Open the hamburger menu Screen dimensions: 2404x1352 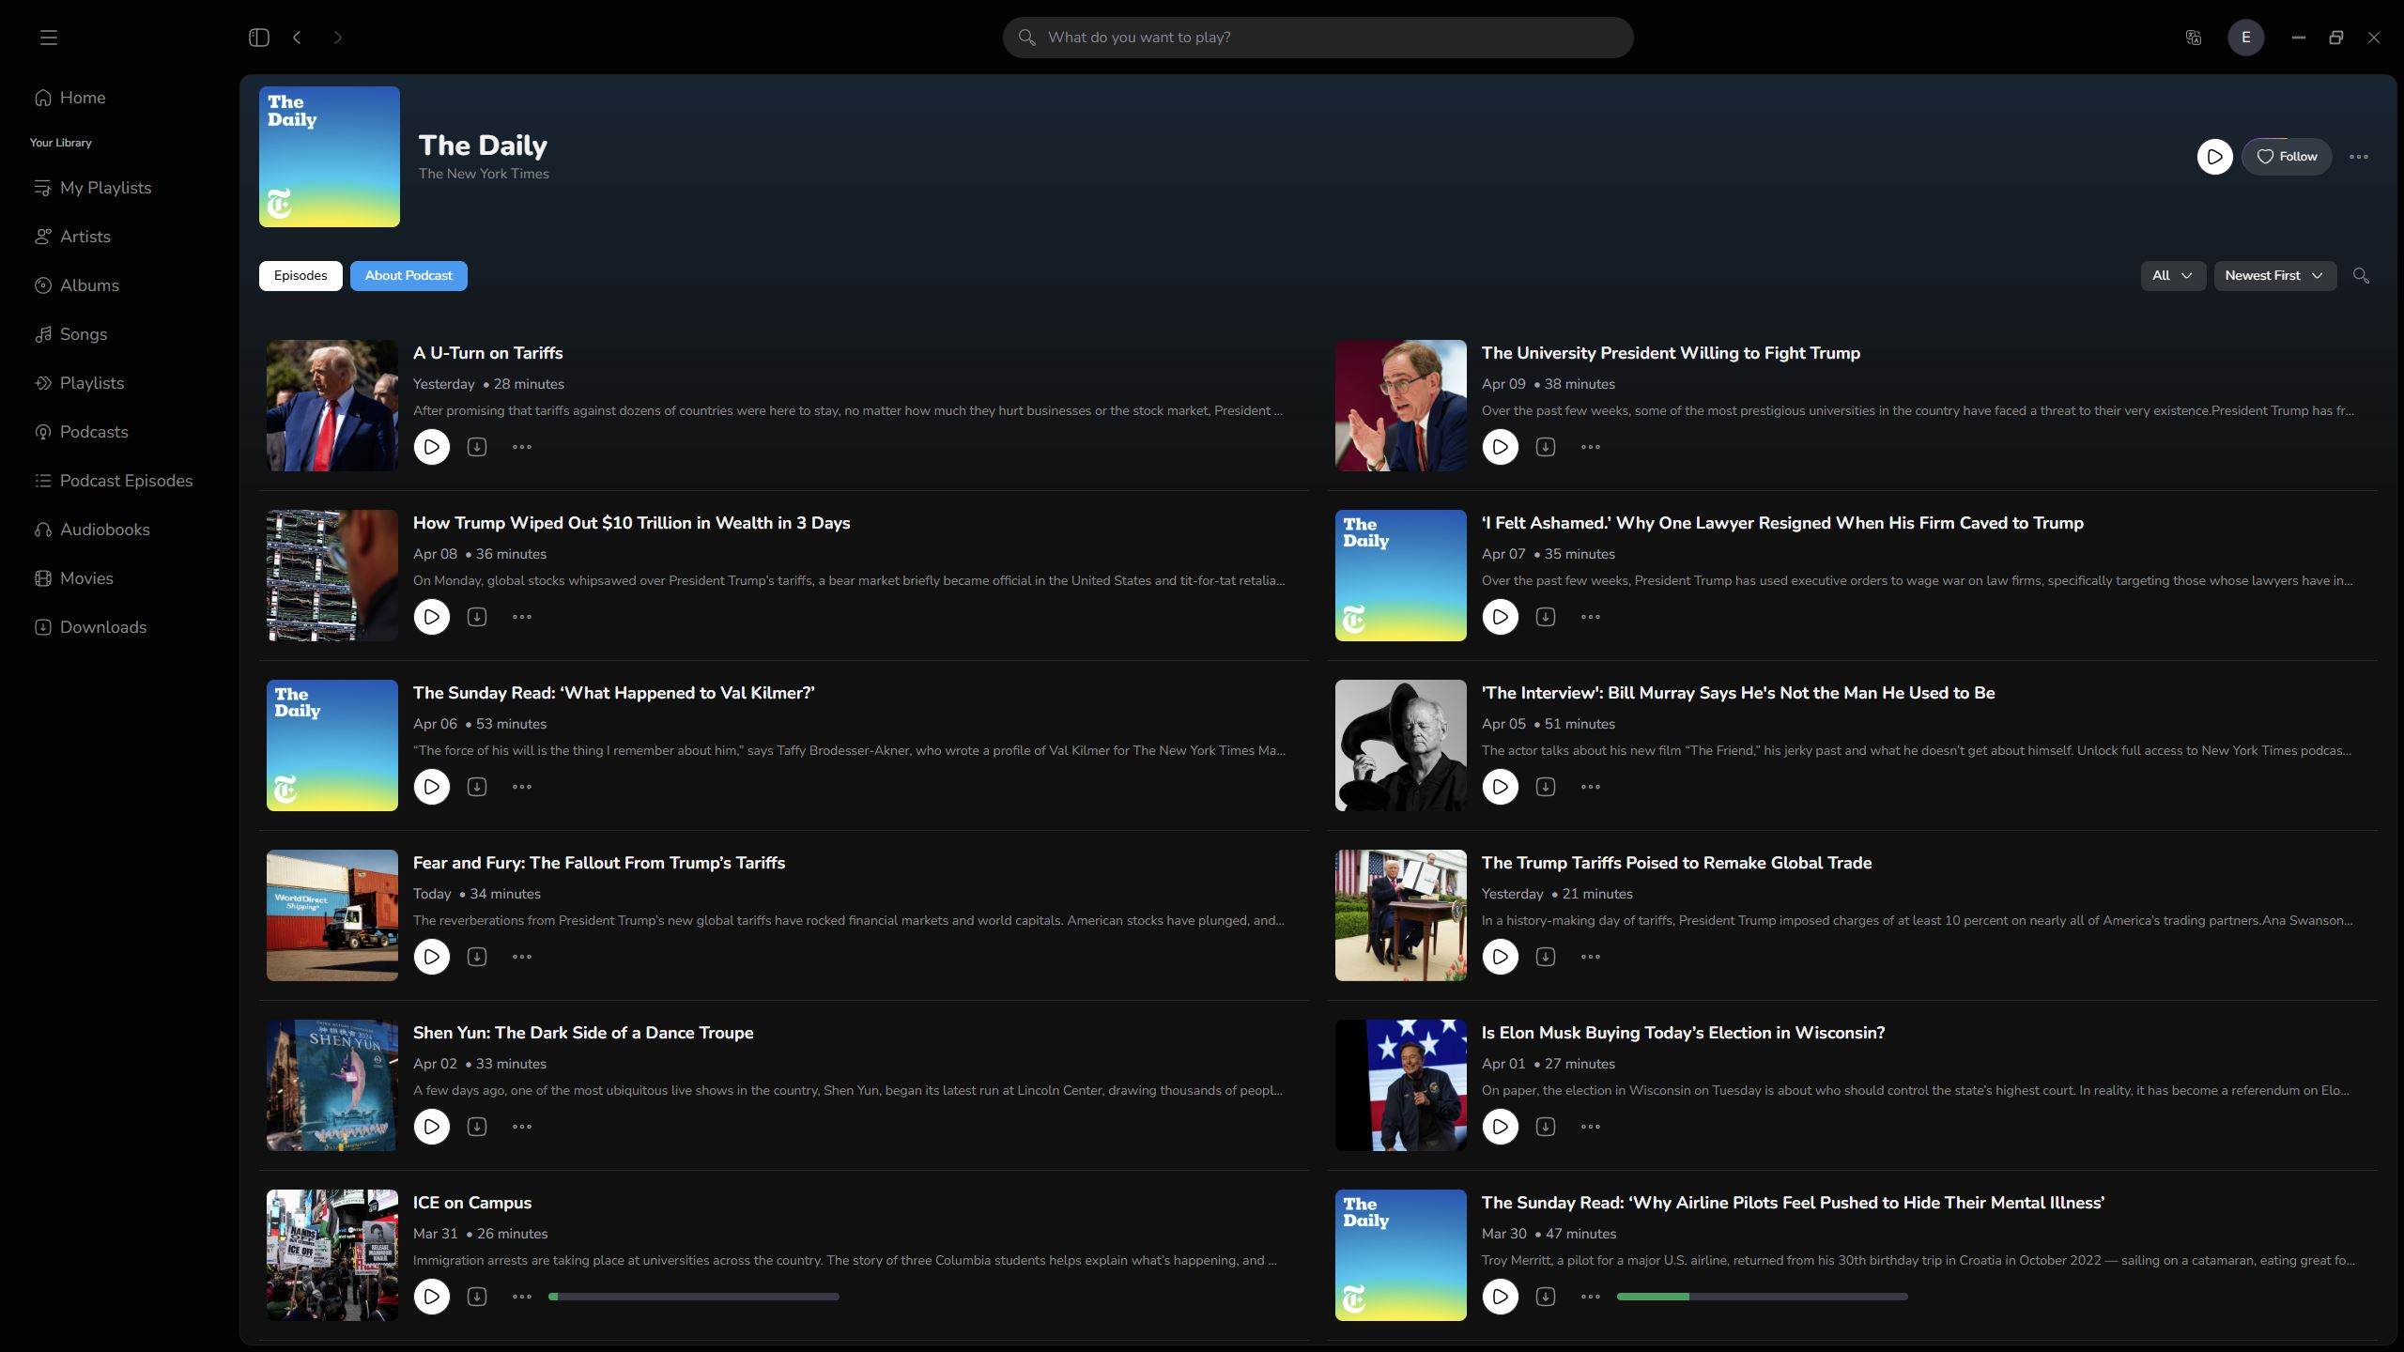click(x=49, y=38)
